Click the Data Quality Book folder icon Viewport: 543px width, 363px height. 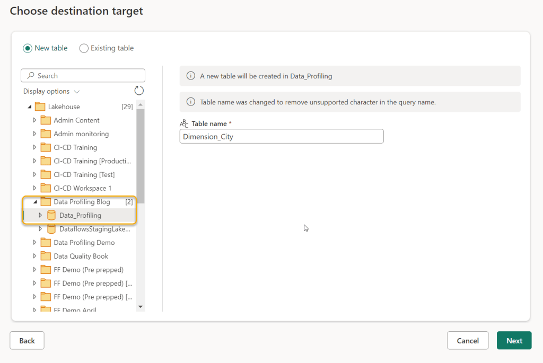tap(46, 256)
